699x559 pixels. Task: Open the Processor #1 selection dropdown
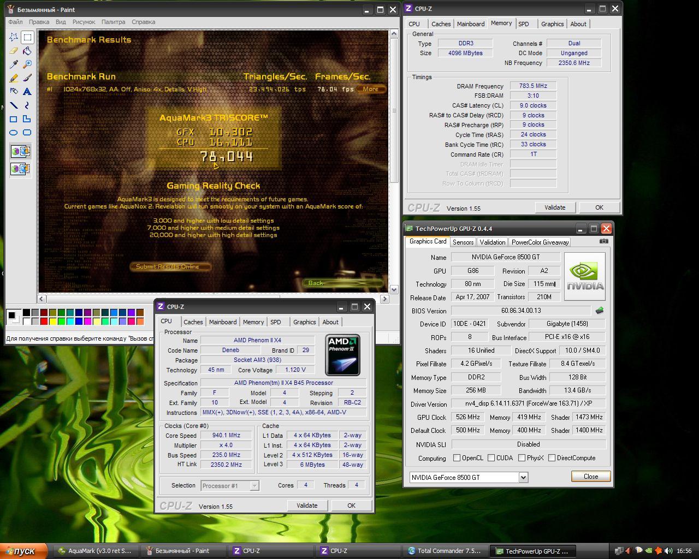(x=254, y=486)
